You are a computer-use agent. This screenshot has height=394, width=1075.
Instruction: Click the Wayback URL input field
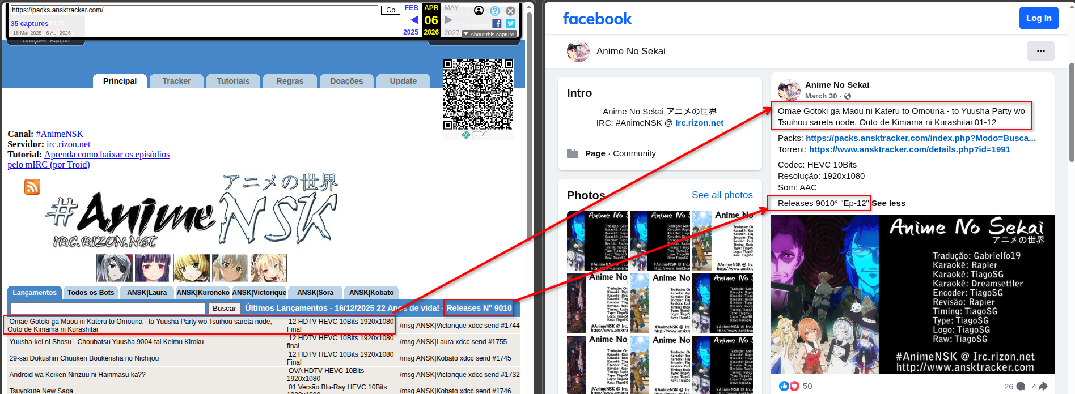pyautogui.click(x=194, y=10)
